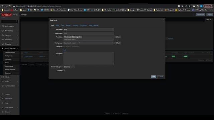The width and height of the screenshot is (214, 120).
Task: Click the Add button in dialog
Action: (x=153, y=77)
